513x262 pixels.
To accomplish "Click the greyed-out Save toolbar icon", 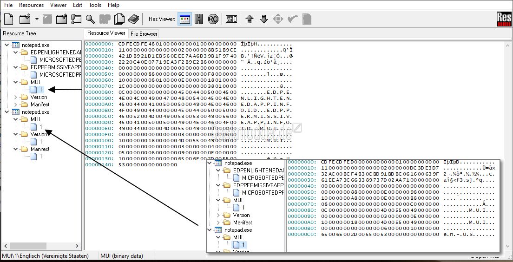I will point(47,19).
